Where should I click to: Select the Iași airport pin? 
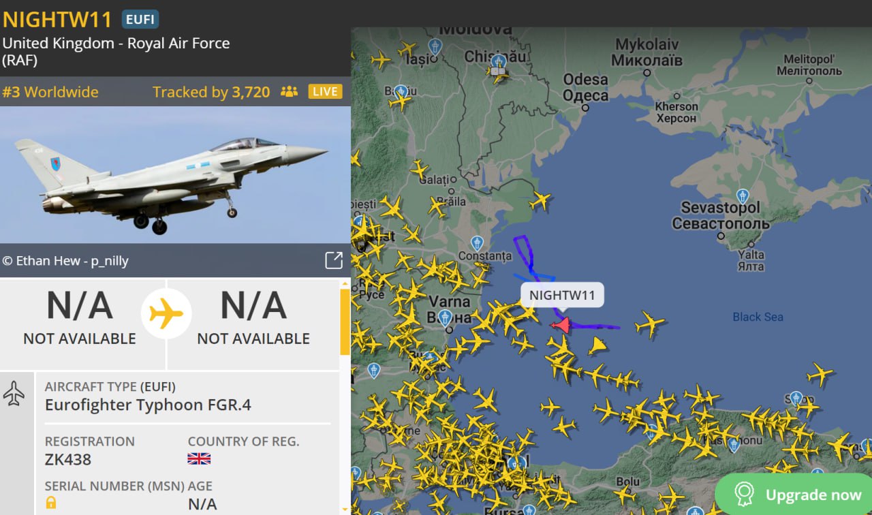pyautogui.click(x=435, y=46)
